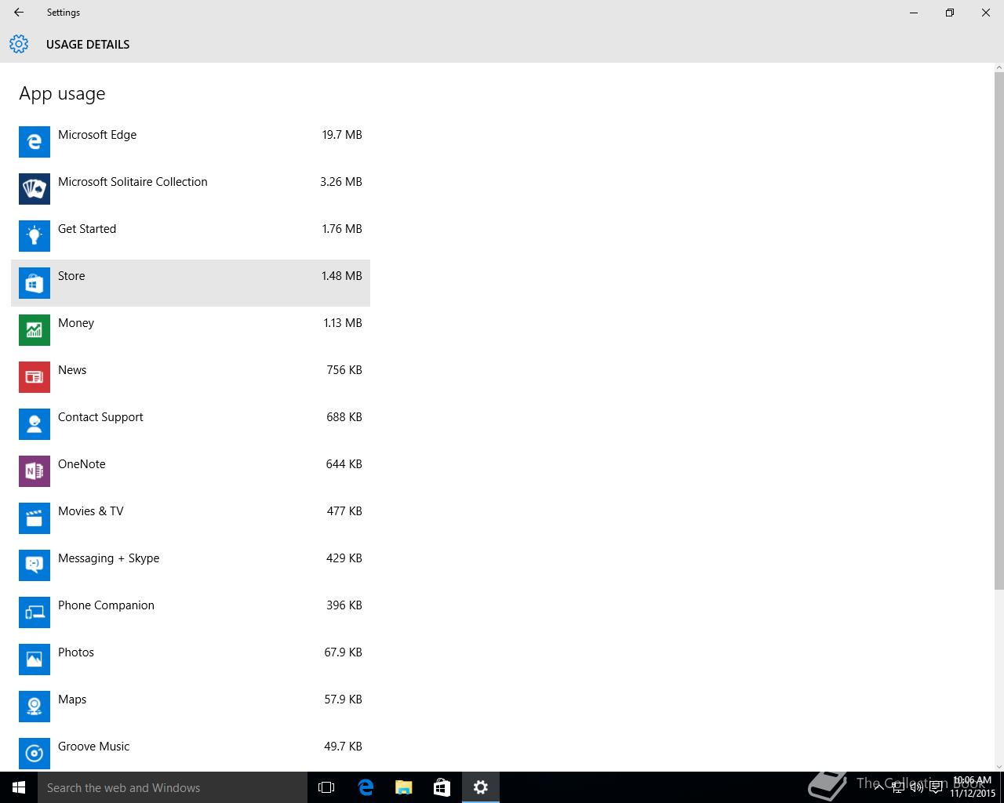
Task: Click the Contact Support name
Action: click(x=100, y=417)
